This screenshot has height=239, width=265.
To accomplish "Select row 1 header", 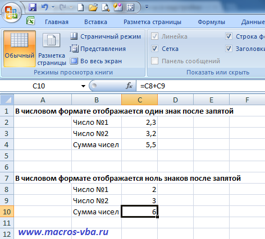I will tap(7, 111).
